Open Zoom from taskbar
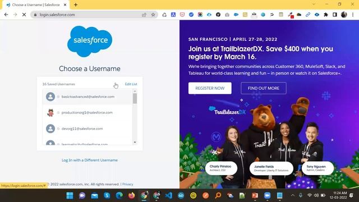The width and height of the screenshot is (359, 202). (x=267, y=196)
